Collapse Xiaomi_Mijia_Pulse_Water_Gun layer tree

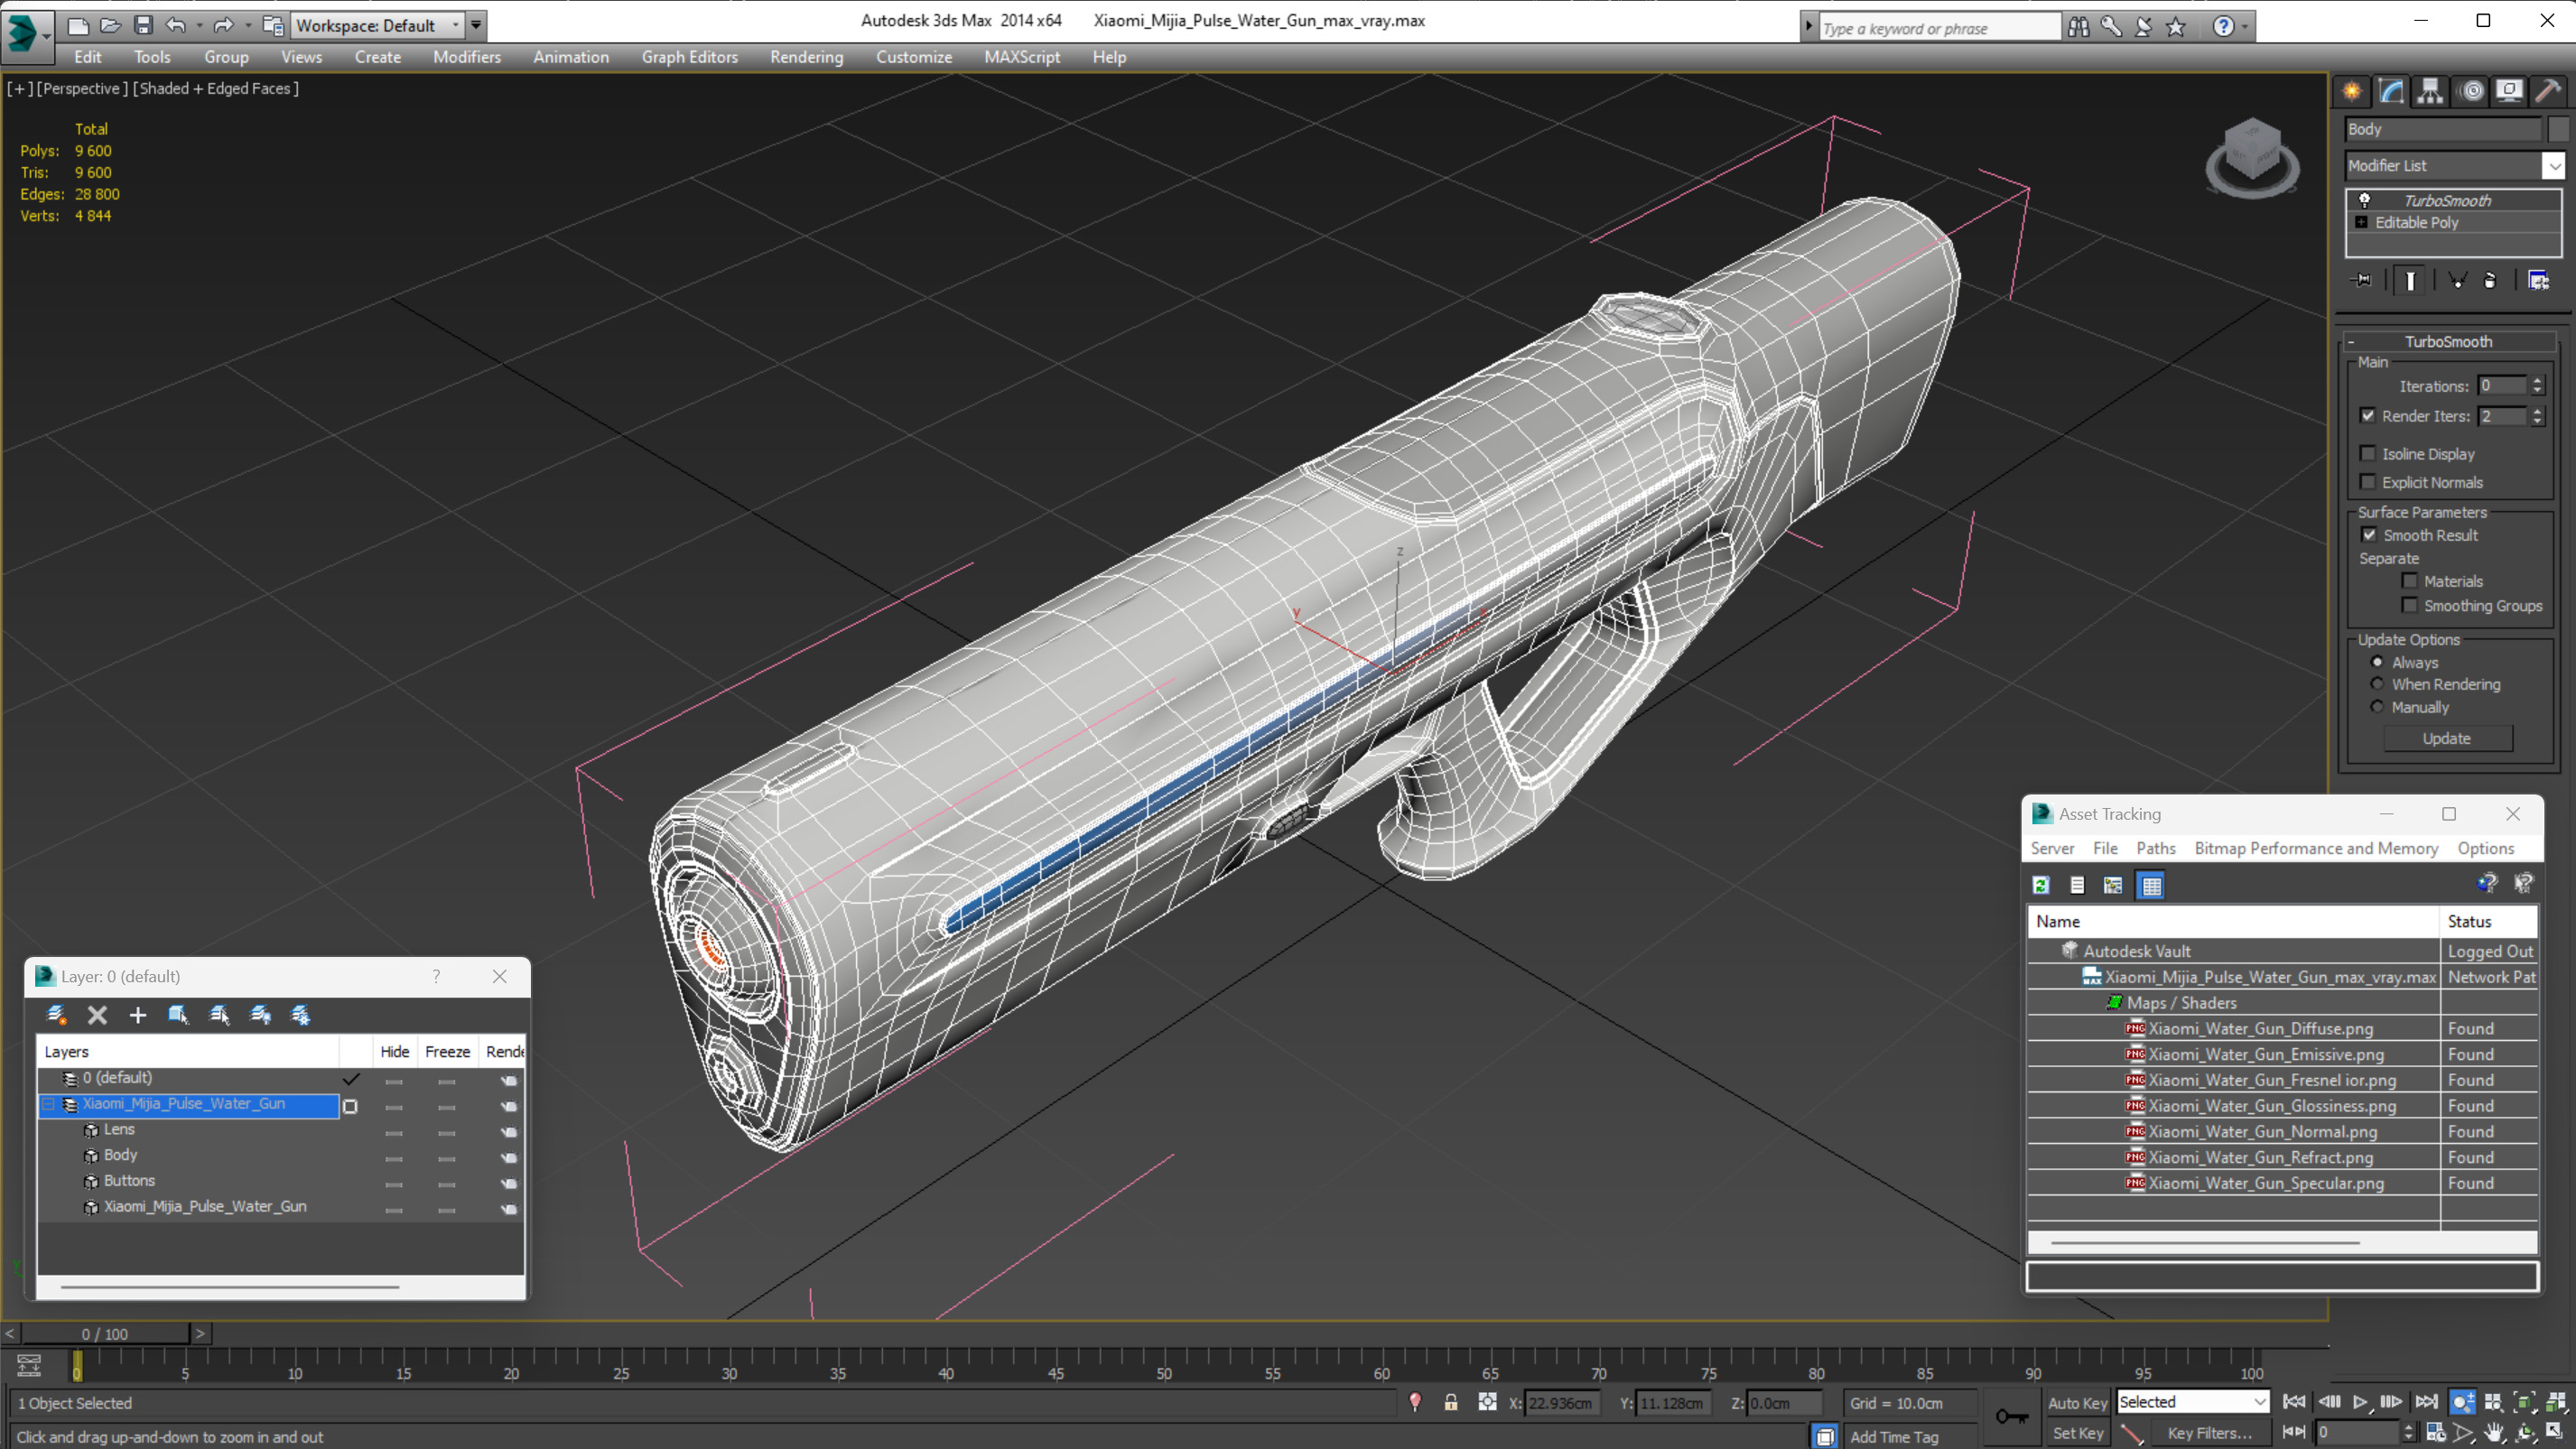[48, 1104]
